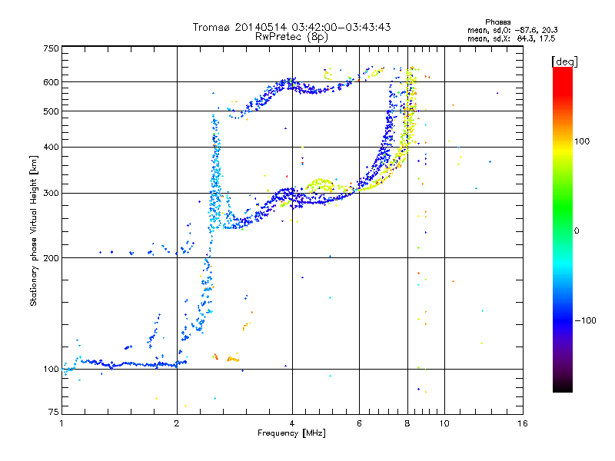Image resolution: width=615 pixels, height=461 pixels.
Task: Click the x-axis tick label '4'
Action: point(292,423)
